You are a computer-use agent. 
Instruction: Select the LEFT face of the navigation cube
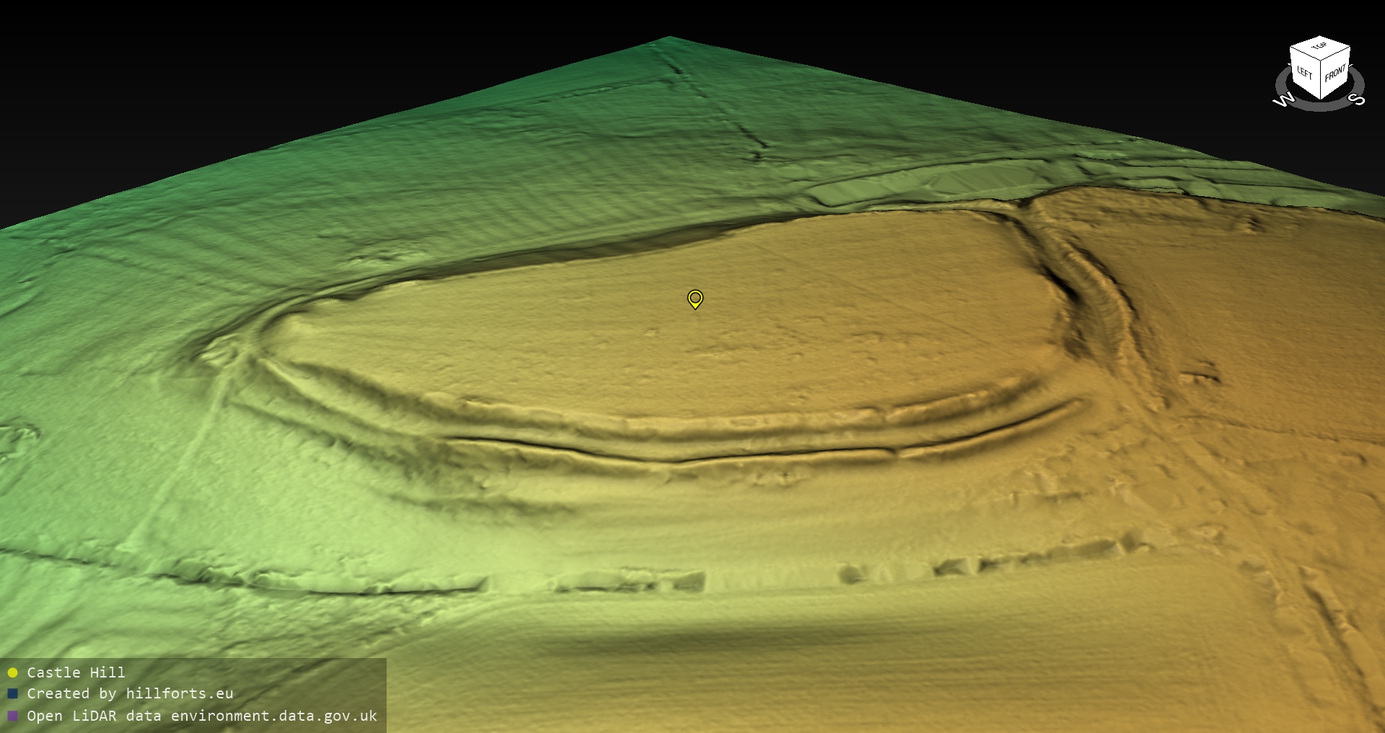(1305, 73)
